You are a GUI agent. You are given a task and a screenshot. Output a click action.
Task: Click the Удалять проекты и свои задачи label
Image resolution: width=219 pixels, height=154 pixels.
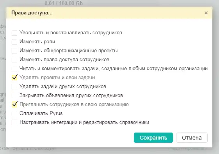point(57,78)
